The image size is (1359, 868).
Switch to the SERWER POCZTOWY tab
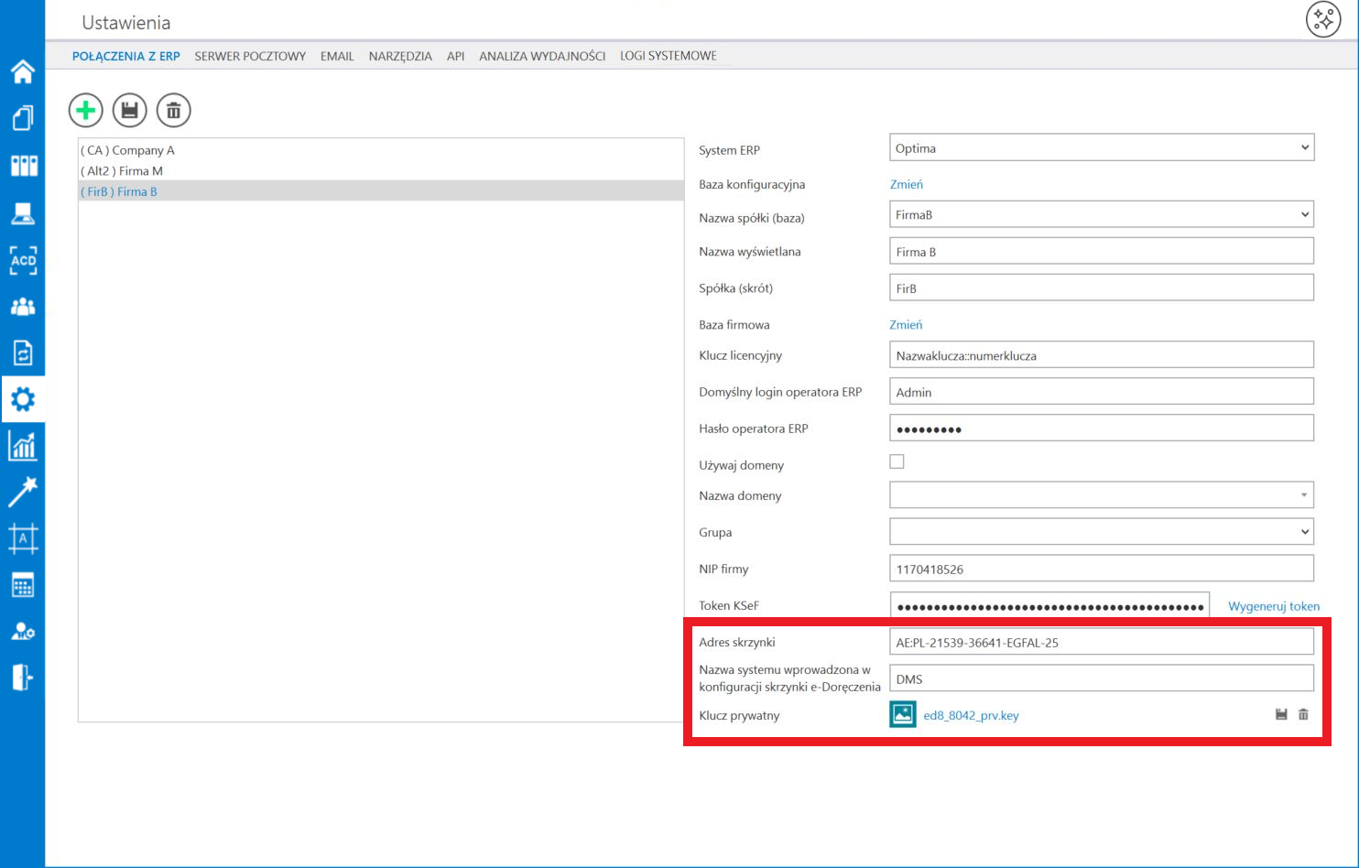coord(250,56)
